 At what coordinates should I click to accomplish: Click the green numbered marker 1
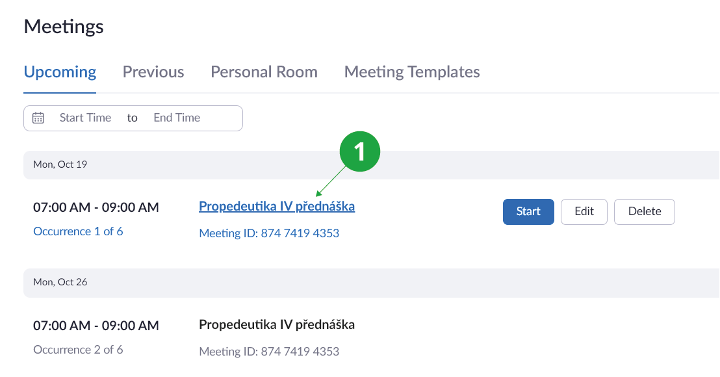[359, 152]
